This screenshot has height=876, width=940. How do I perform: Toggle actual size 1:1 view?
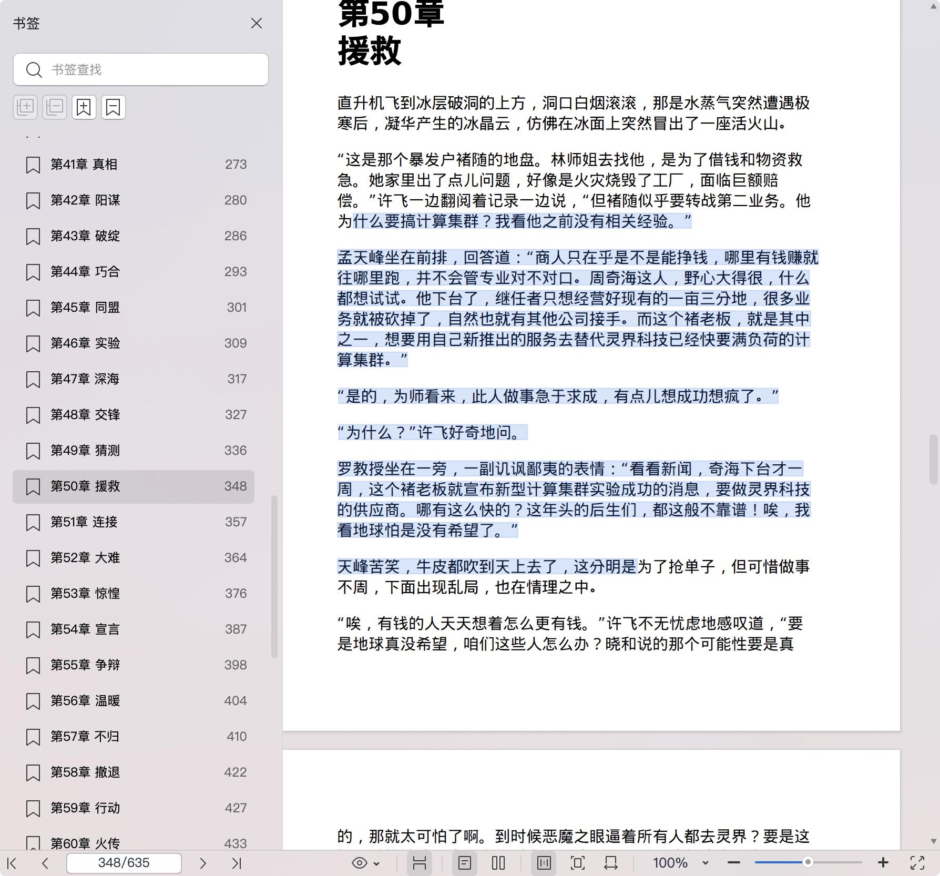pyautogui.click(x=544, y=863)
